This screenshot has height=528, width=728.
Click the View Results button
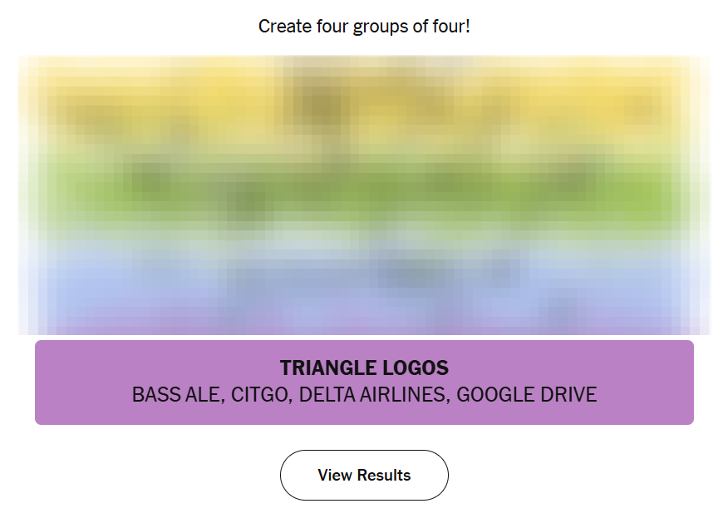(364, 475)
